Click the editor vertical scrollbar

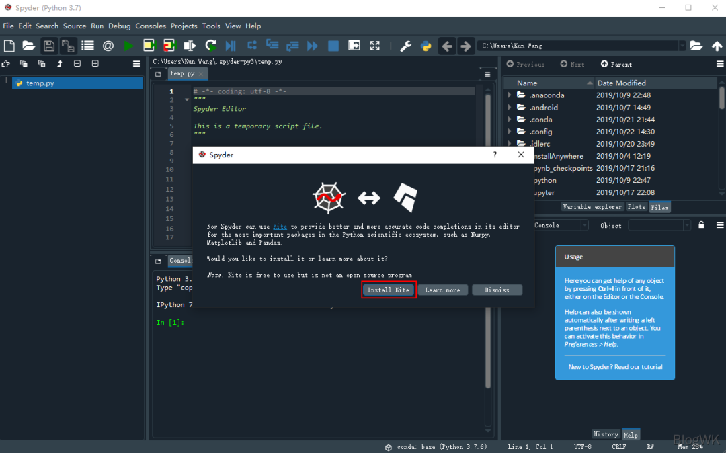[x=487, y=120]
